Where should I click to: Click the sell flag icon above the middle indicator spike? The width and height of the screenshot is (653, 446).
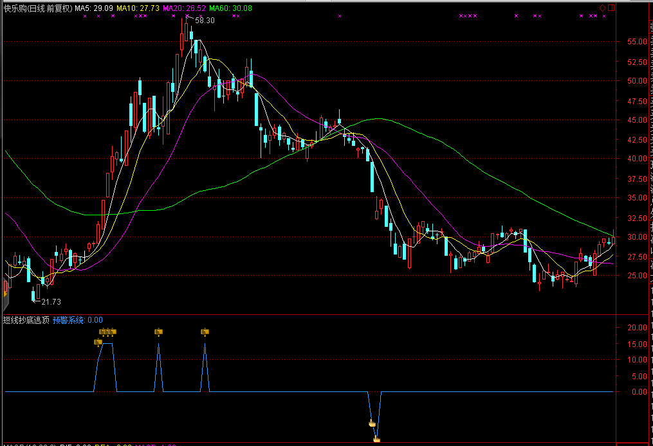pos(158,332)
